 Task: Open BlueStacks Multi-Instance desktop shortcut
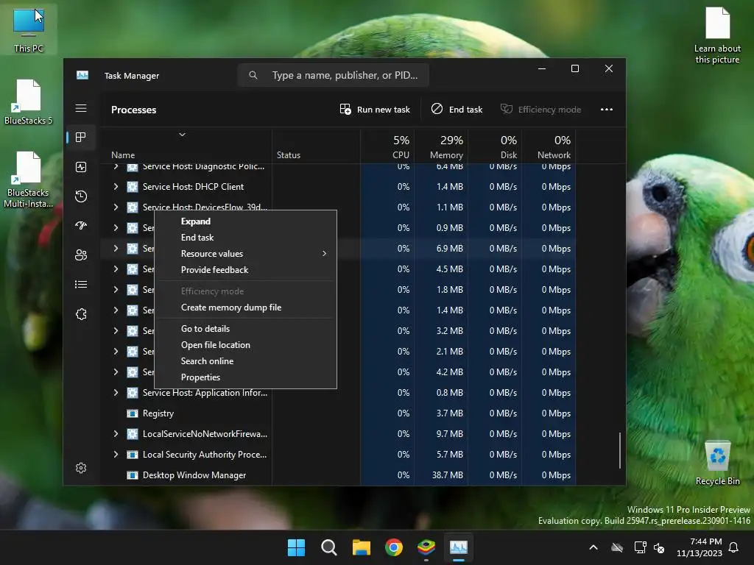pos(29,180)
